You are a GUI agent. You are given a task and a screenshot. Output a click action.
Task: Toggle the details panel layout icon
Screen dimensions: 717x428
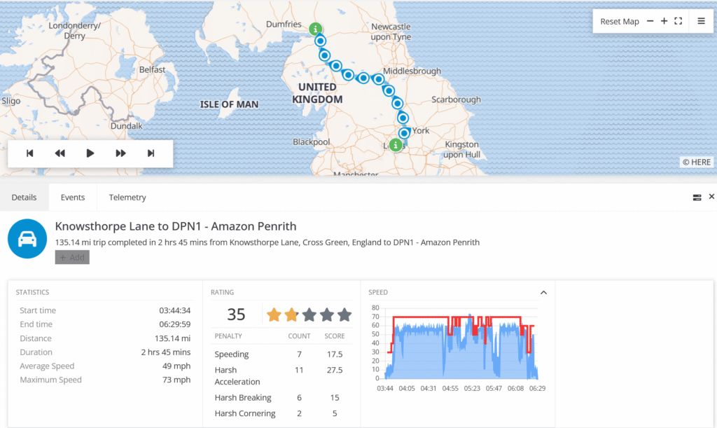tap(697, 198)
